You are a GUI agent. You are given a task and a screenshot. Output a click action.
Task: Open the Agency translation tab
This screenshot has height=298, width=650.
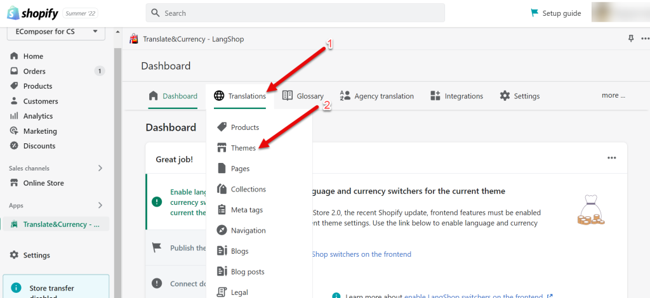pos(377,96)
